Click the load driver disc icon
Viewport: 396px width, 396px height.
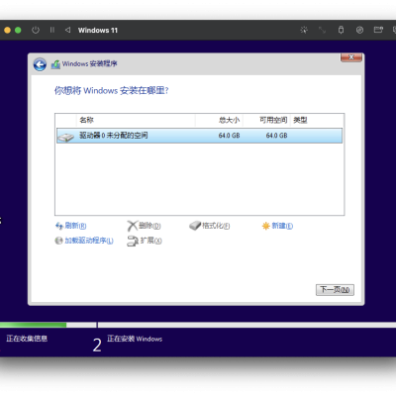coord(58,241)
